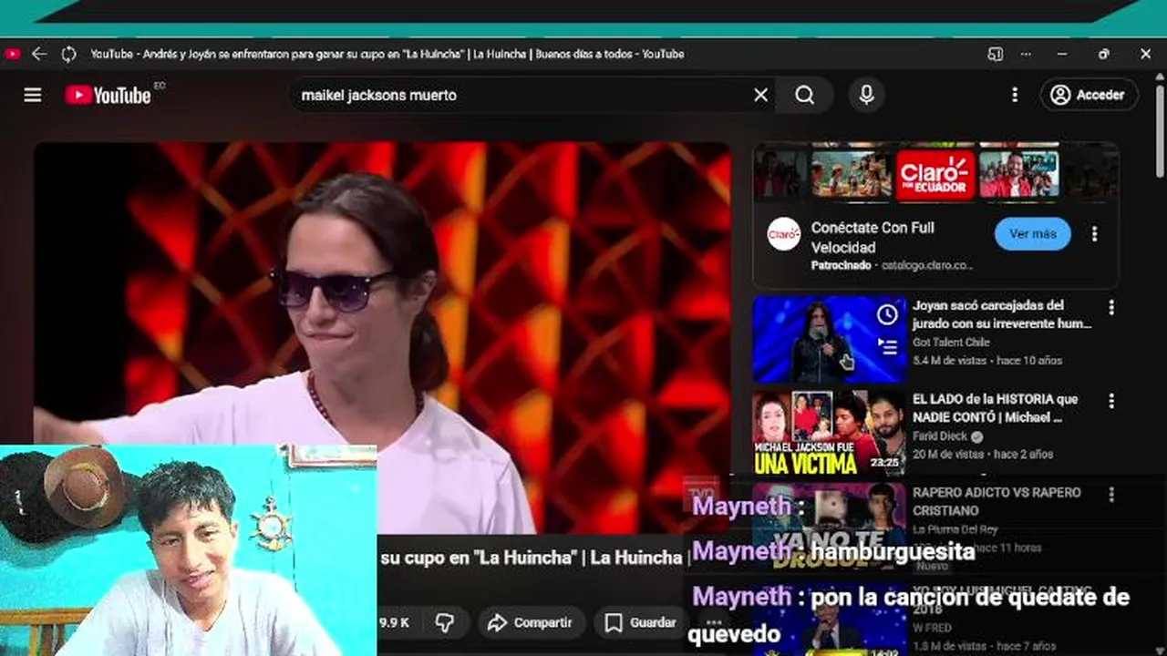The width and height of the screenshot is (1167, 656).
Task: Open 'RAPERO ADICTO VS RAPERO CRISTIANO' title
Action: [x=996, y=501]
